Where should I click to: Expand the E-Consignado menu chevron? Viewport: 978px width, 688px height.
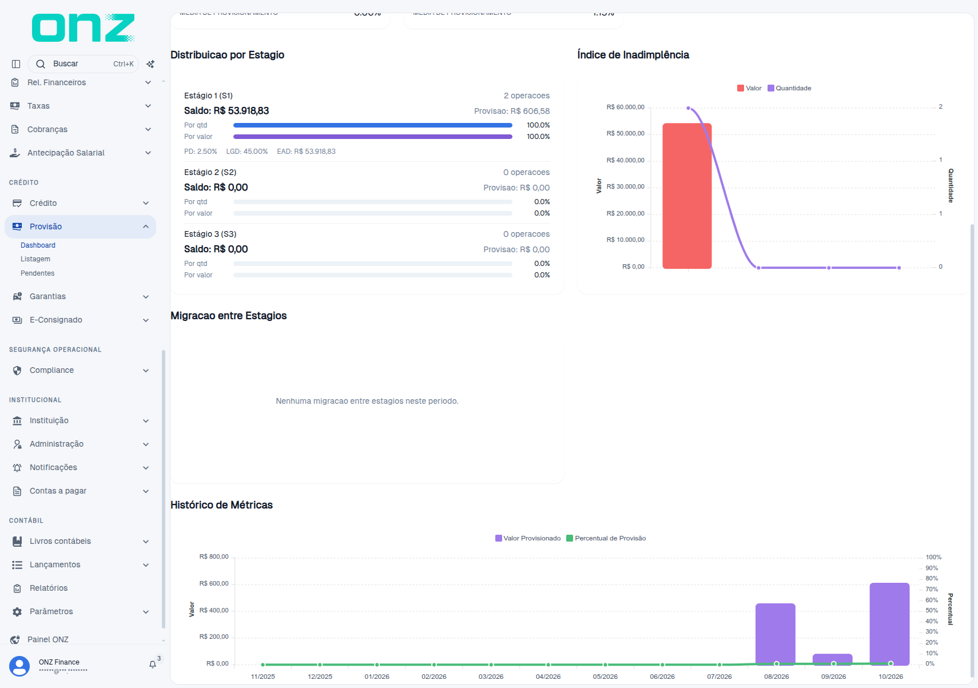[x=146, y=320]
